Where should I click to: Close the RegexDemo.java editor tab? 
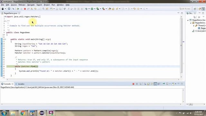(19, 13)
